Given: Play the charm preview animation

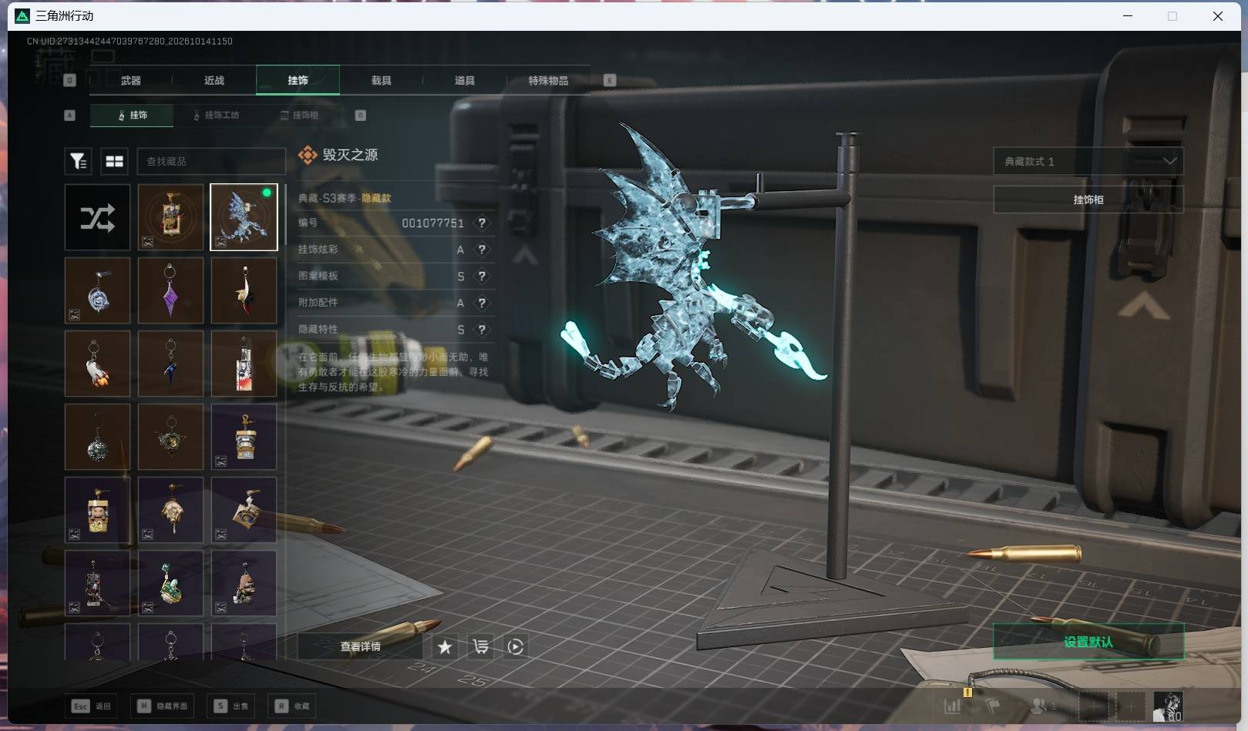Looking at the screenshot, I should [516, 646].
